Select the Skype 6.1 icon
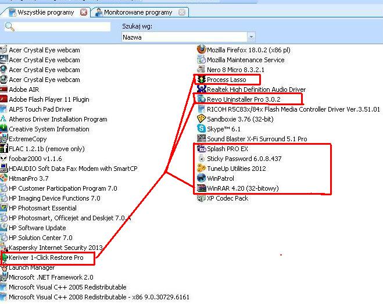Image resolution: width=383 pixels, height=304 pixels. point(201,129)
